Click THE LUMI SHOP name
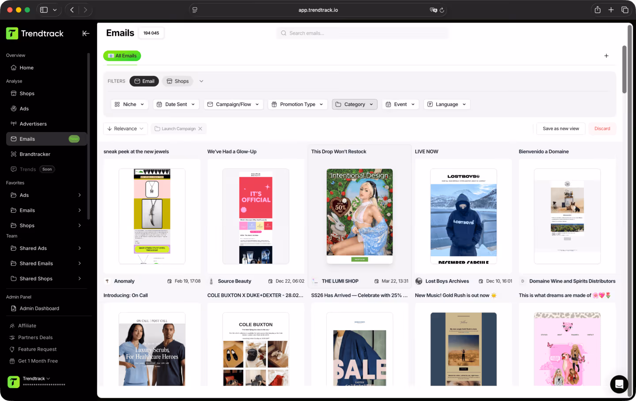The width and height of the screenshot is (636, 401). click(x=340, y=281)
